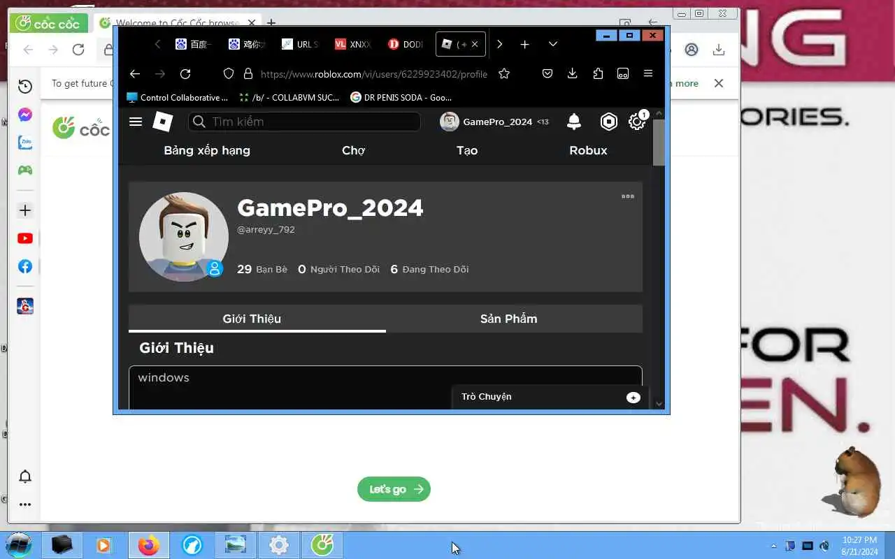Open the game controller icon in Cốc Cốc sidebar
Image resolution: width=895 pixels, height=559 pixels.
(25, 170)
